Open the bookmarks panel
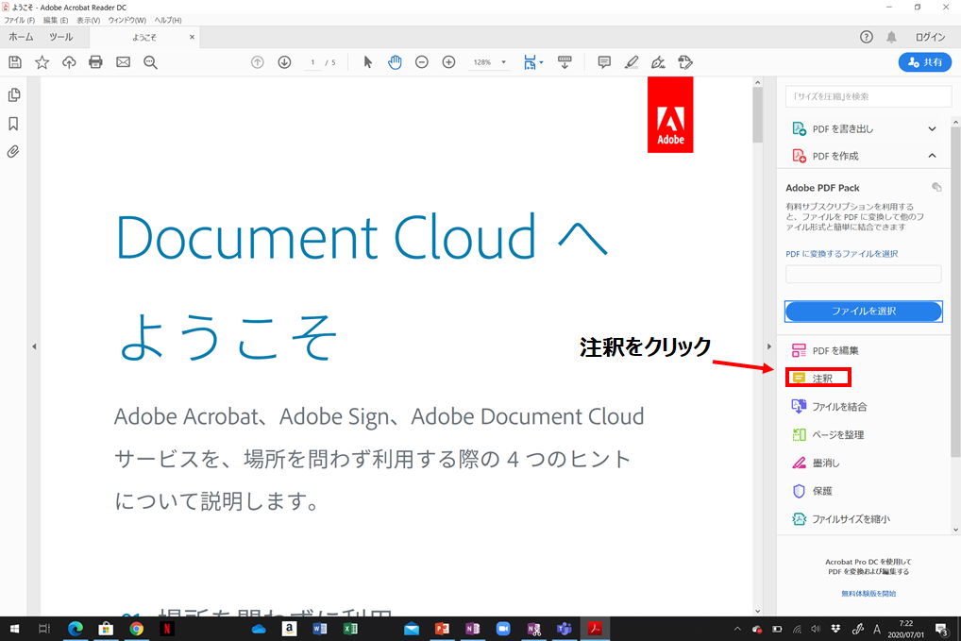 click(13, 123)
